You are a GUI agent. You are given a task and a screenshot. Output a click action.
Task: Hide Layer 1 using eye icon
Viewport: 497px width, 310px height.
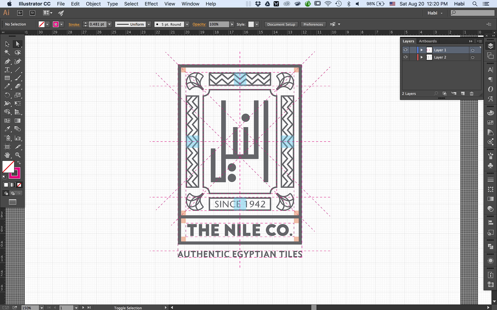[x=405, y=50]
